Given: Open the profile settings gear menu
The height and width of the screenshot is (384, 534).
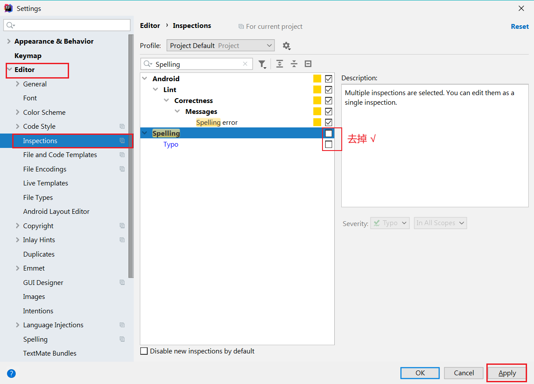Looking at the screenshot, I should [286, 45].
